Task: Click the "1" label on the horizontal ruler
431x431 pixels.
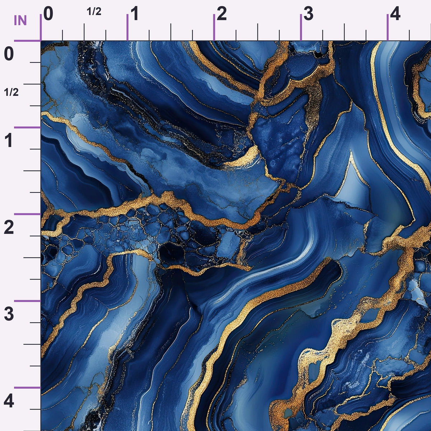Action: [x=135, y=14]
